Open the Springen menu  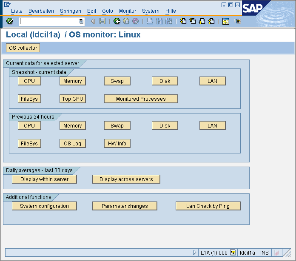(71, 11)
